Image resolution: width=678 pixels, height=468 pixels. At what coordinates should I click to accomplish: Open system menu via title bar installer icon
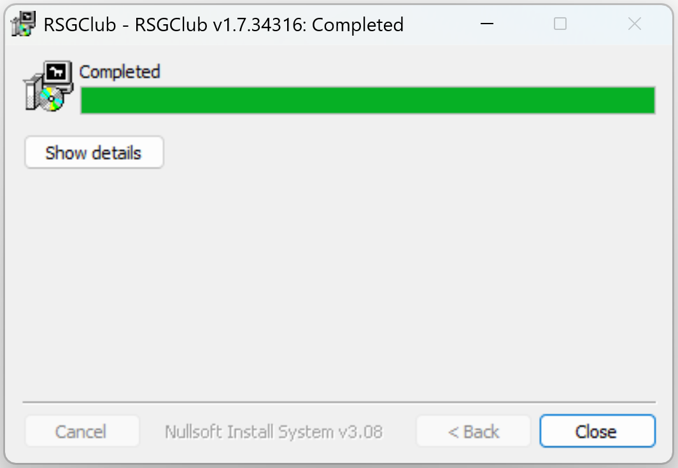23,24
